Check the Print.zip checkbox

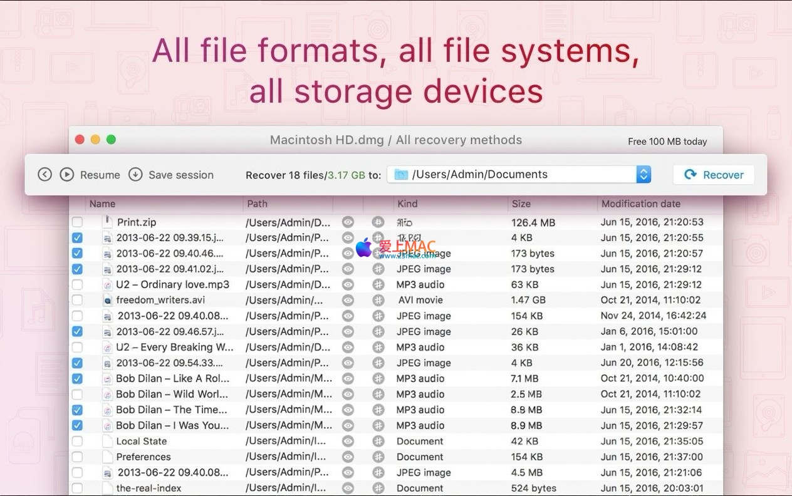(77, 222)
